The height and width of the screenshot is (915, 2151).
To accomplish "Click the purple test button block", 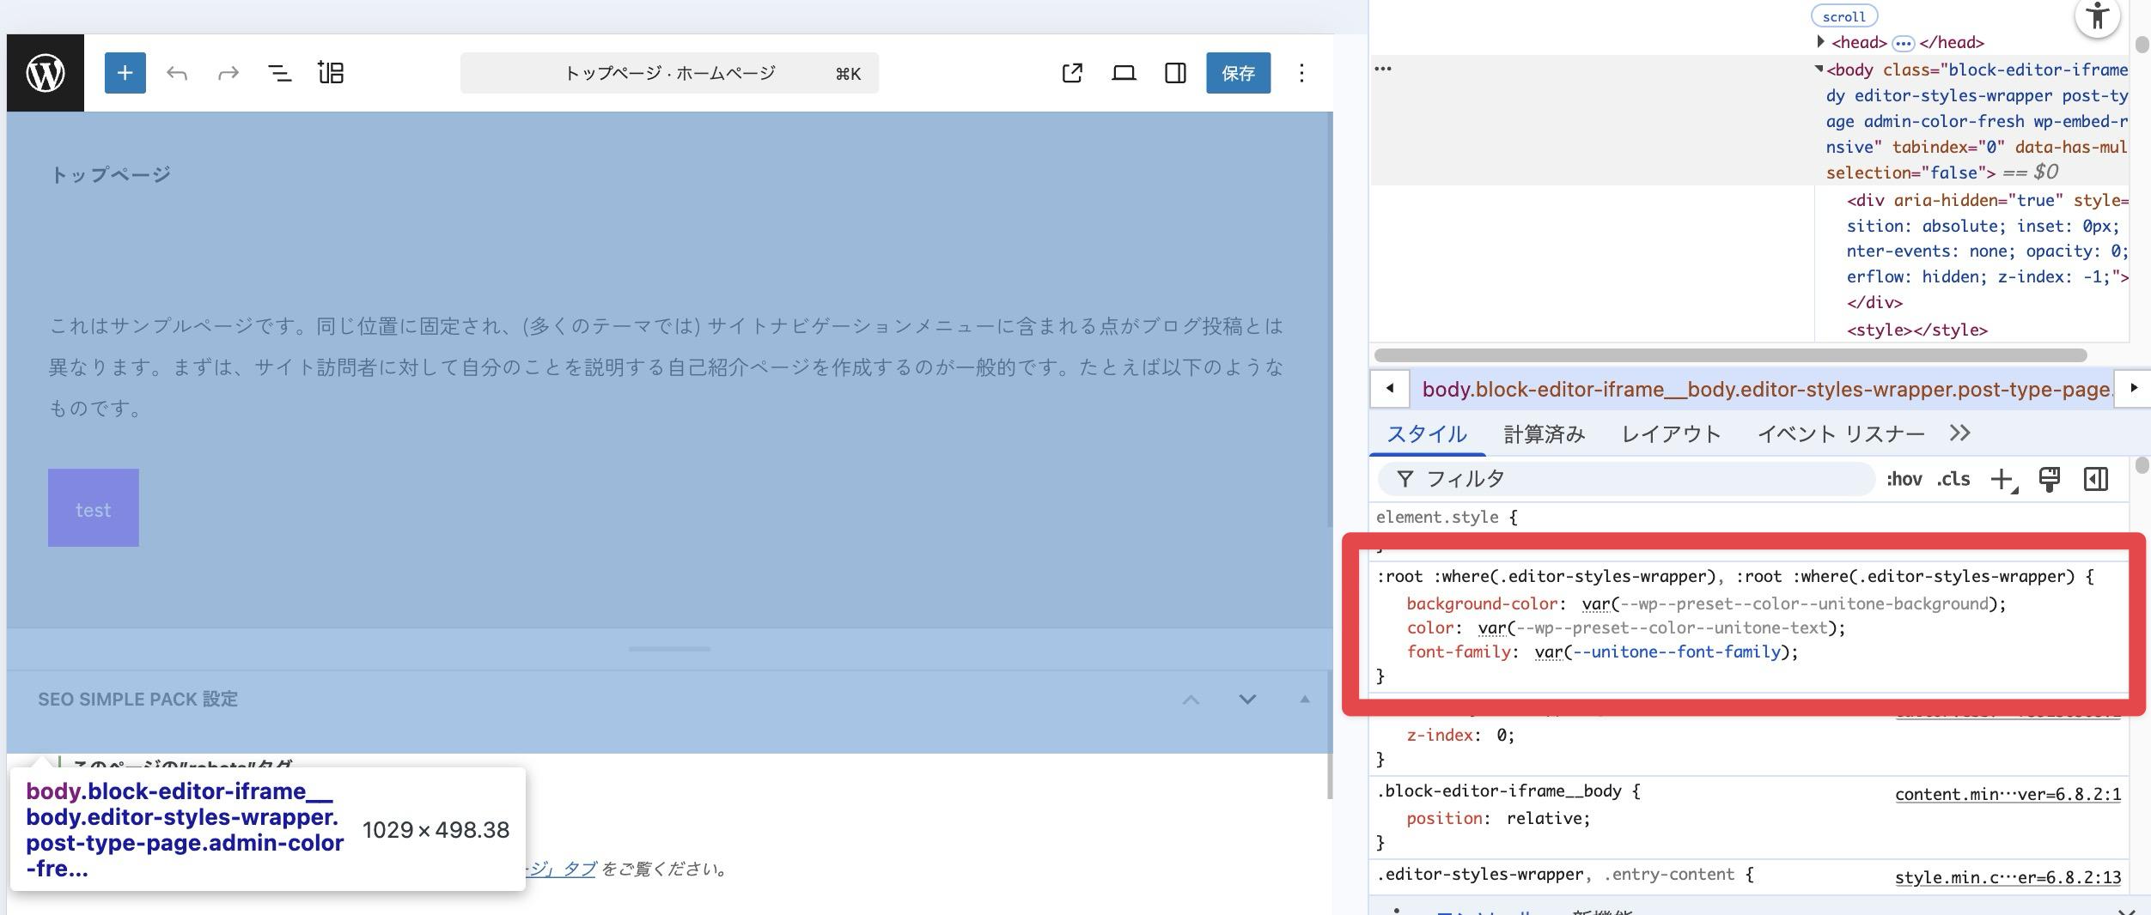I will click(93, 508).
